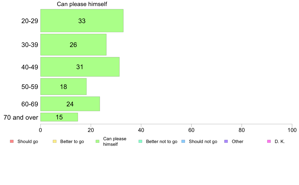The image size is (299, 185).
Task: Click the 40-49 bar showing 31
Action: [x=80, y=67]
